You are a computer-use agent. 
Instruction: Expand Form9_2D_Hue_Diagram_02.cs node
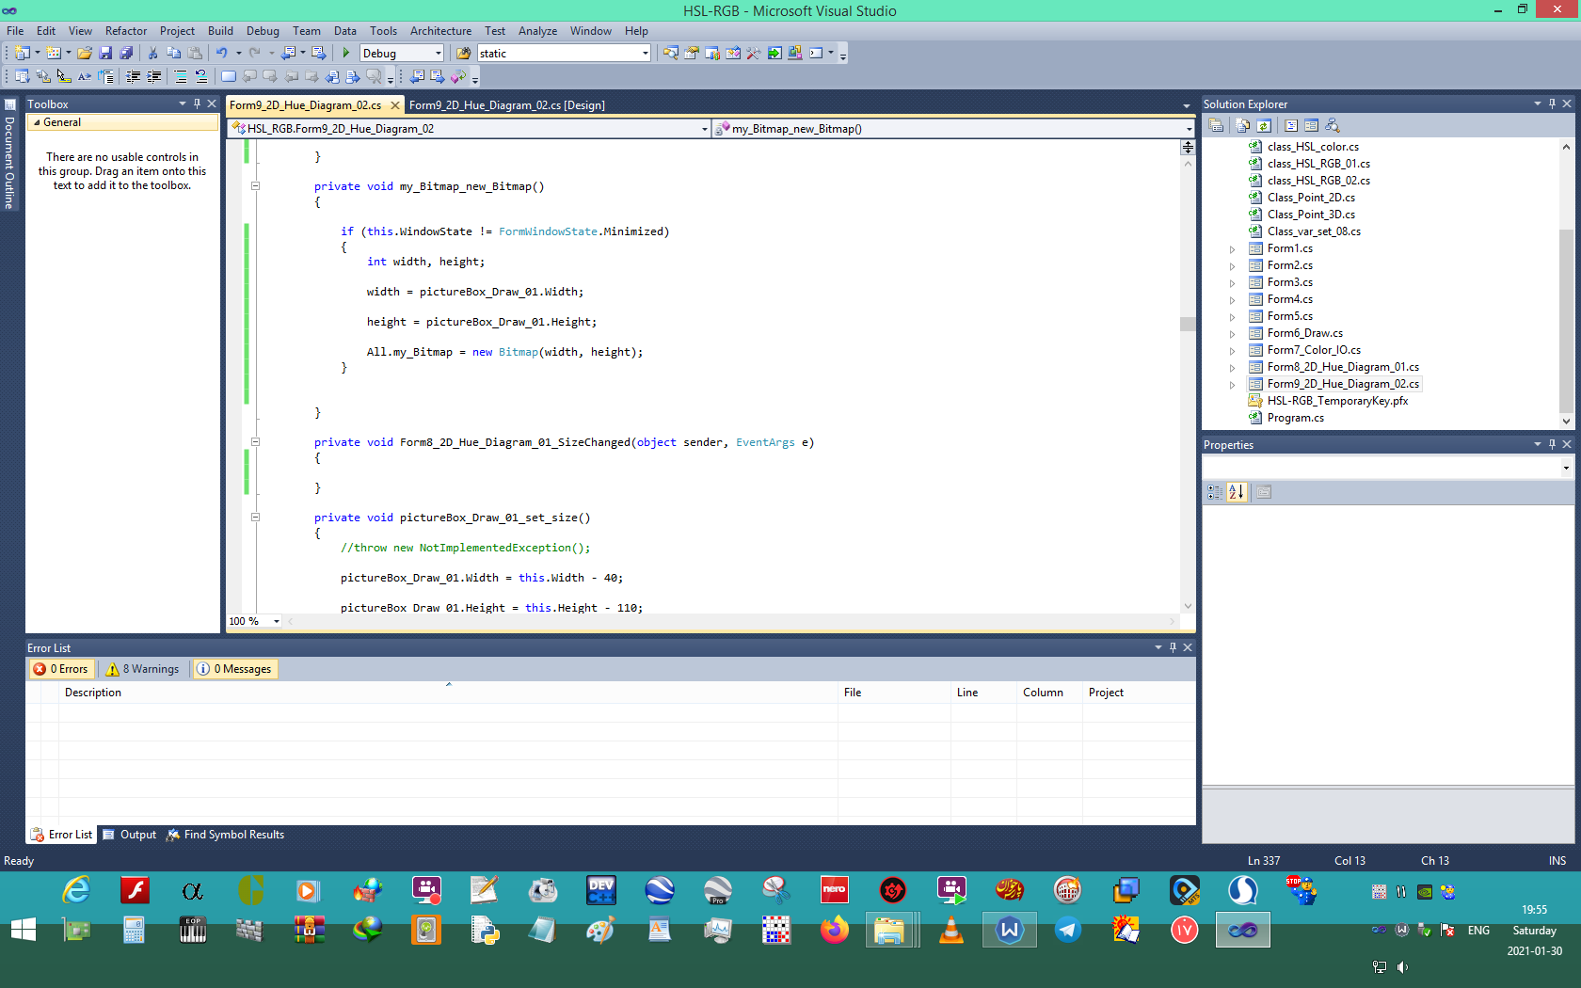coord(1232,385)
